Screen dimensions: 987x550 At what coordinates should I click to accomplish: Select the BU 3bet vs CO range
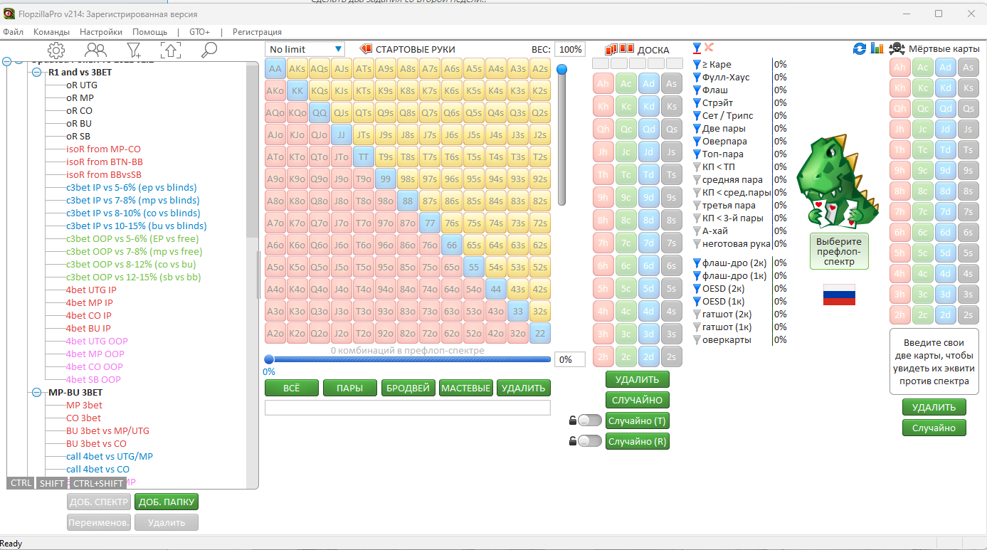point(96,444)
